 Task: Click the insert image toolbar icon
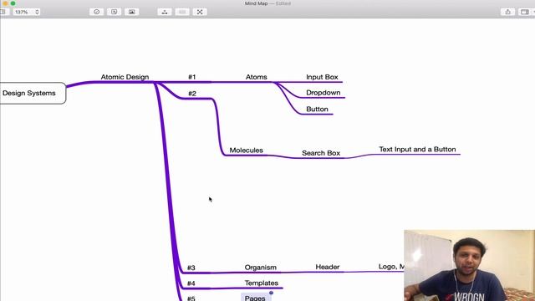(131, 12)
